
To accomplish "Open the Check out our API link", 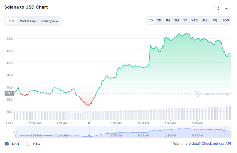I will [216, 144].
